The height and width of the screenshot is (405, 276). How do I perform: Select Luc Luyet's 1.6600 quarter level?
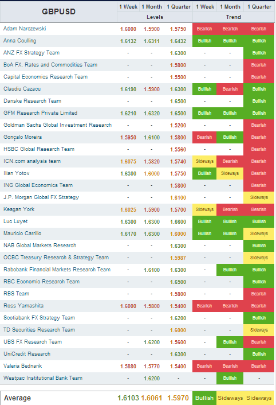pyautogui.click(x=178, y=222)
